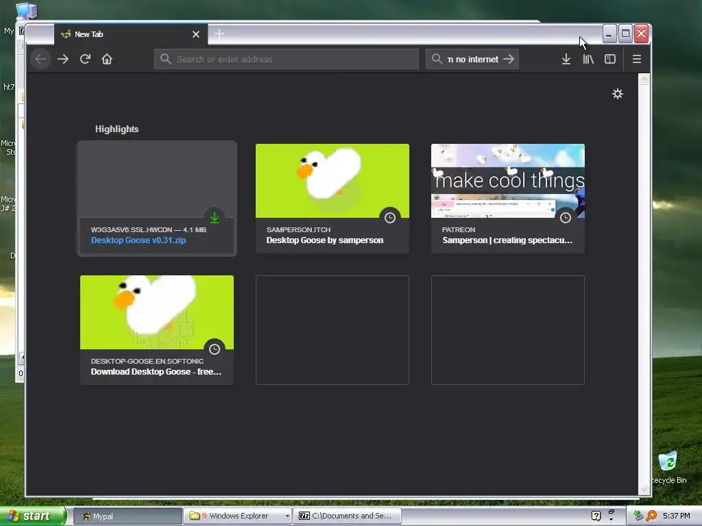This screenshot has height=526, width=702.
Task: Open a new tab with plus button
Action: [219, 34]
